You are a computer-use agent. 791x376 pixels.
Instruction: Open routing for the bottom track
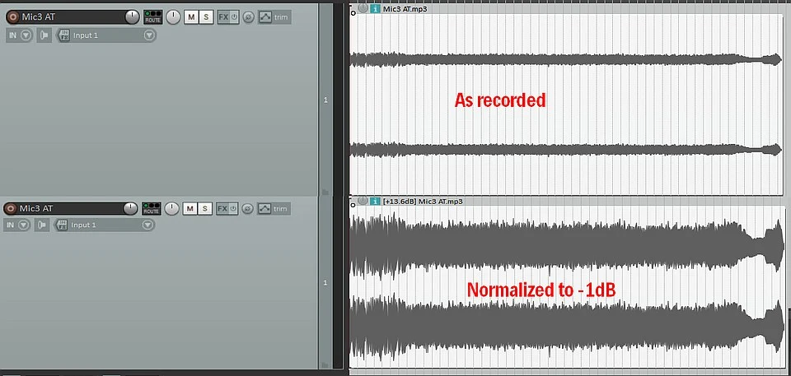pyautogui.click(x=152, y=209)
